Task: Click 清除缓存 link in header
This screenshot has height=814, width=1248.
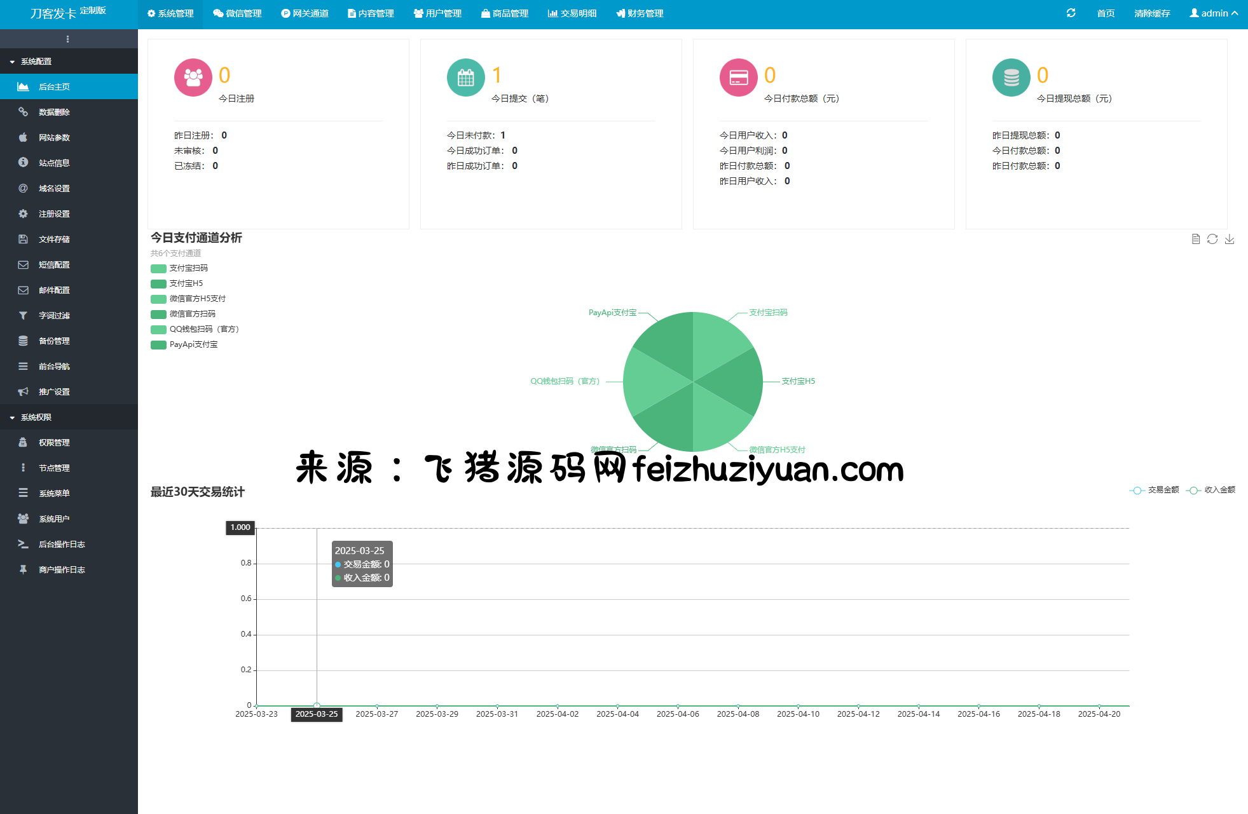Action: click(x=1152, y=13)
